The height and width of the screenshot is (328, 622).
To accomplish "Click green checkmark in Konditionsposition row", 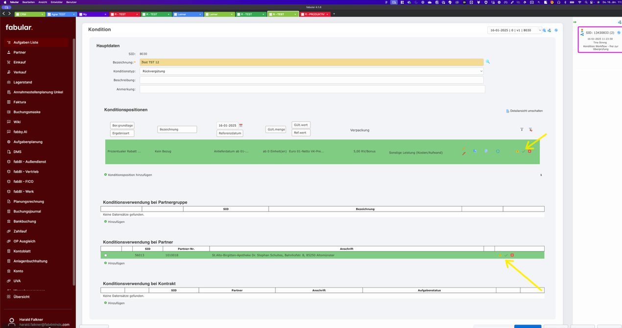I will pos(524,152).
